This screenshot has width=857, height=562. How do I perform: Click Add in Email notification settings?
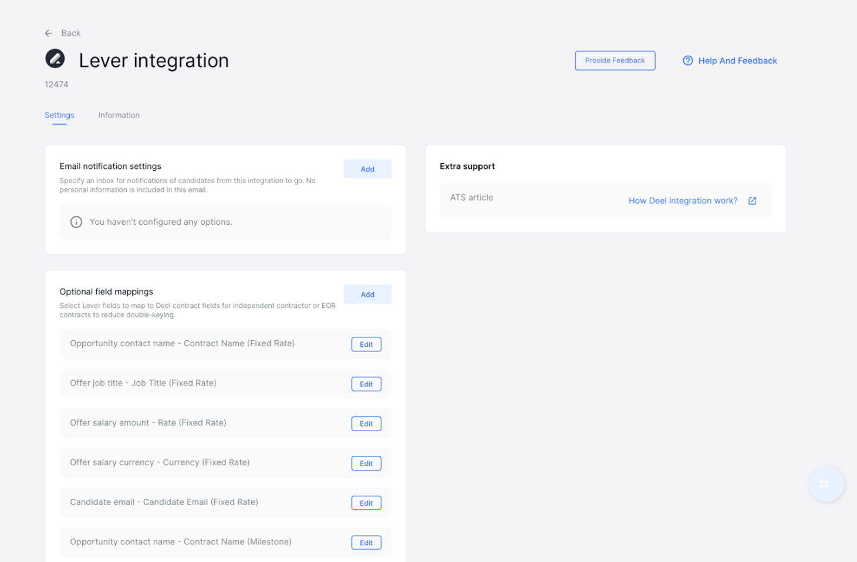(x=367, y=168)
